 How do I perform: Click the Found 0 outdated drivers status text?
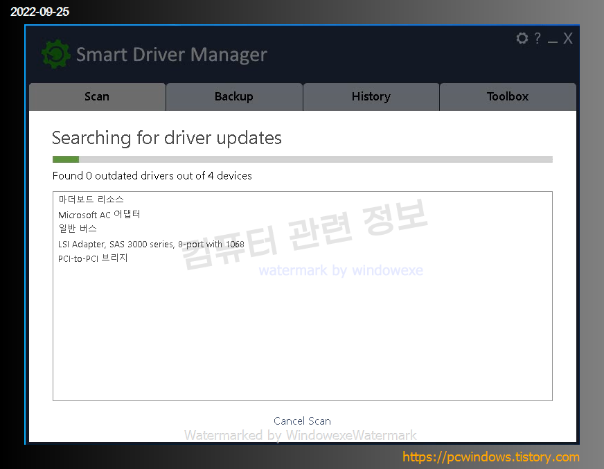pyautogui.click(x=152, y=176)
